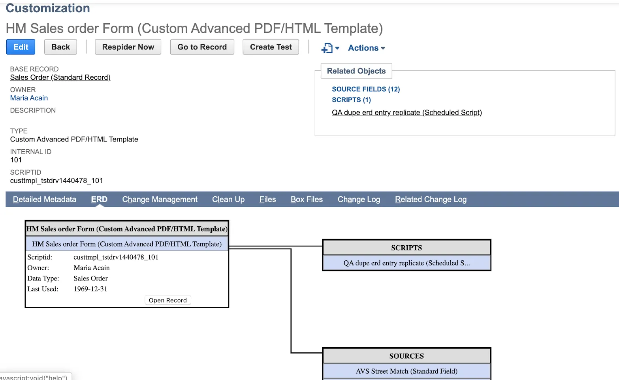Viewport: 619px width, 380px height.
Task: Open owner Maria Acain profile link
Action: pos(29,98)
